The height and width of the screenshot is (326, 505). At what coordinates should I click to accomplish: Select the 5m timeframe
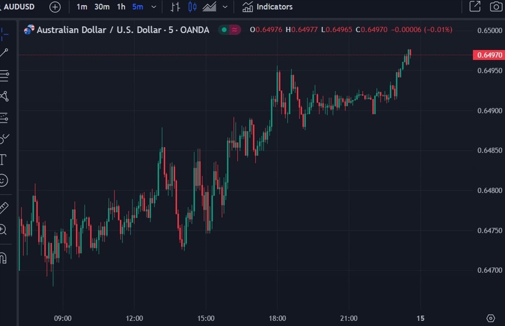point(138,7)
